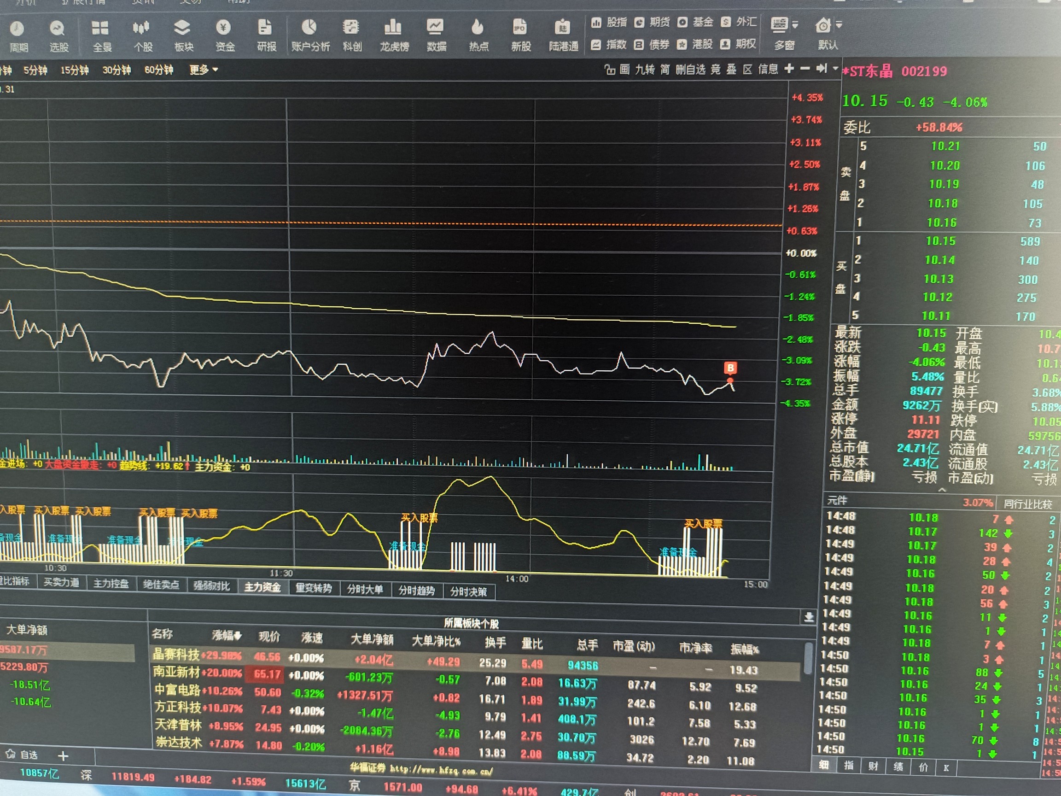Viewport: 1061px width, 796px height.
Task: Open the 港股 Hong Kong stocks
Action: pyautogui.click(x=694, y=45)
